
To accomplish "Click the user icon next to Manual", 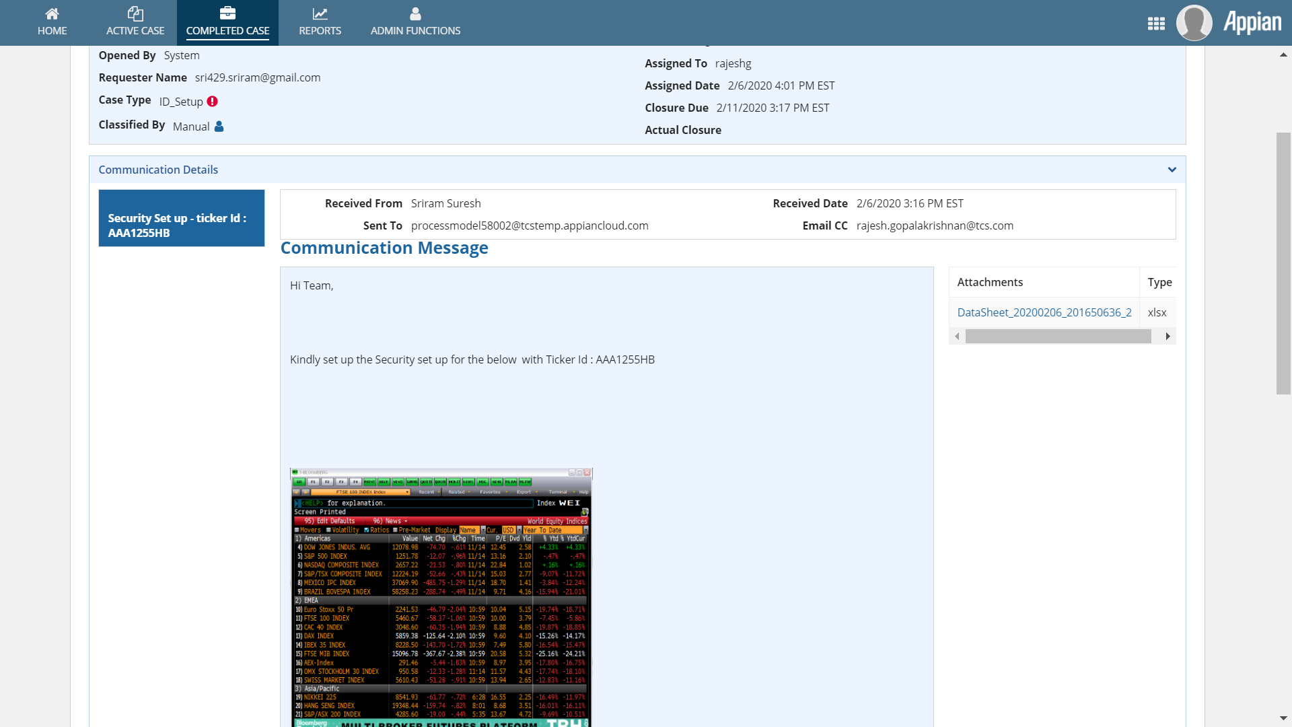I will tap(219, 127).
